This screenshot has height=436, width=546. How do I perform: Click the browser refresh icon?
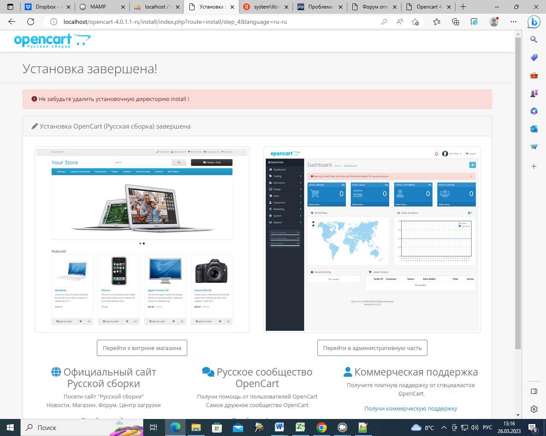31,22
